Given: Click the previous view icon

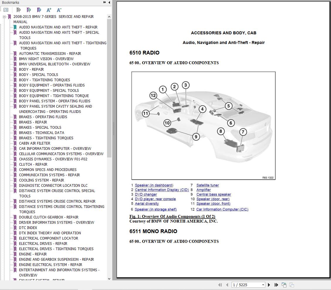Looking at the screenshot, I should [x=284, y=285].
